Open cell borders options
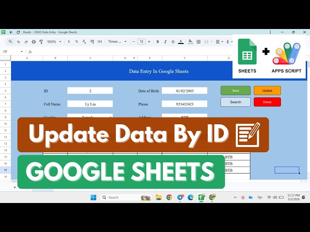 pos(199,42)
